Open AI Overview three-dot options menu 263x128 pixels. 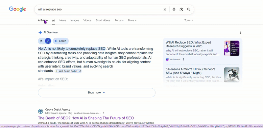pyautogui.click(x=241, y=33)
